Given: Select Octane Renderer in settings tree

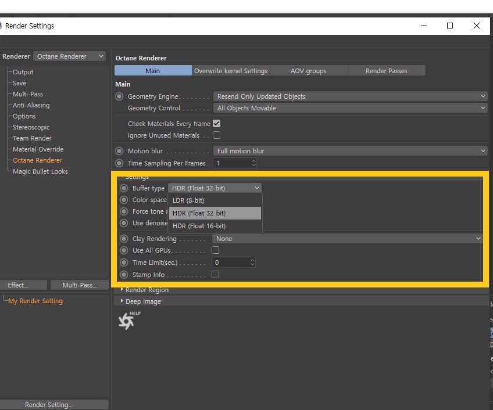Looking at the screenshot, I should click(x=37, y=160).
